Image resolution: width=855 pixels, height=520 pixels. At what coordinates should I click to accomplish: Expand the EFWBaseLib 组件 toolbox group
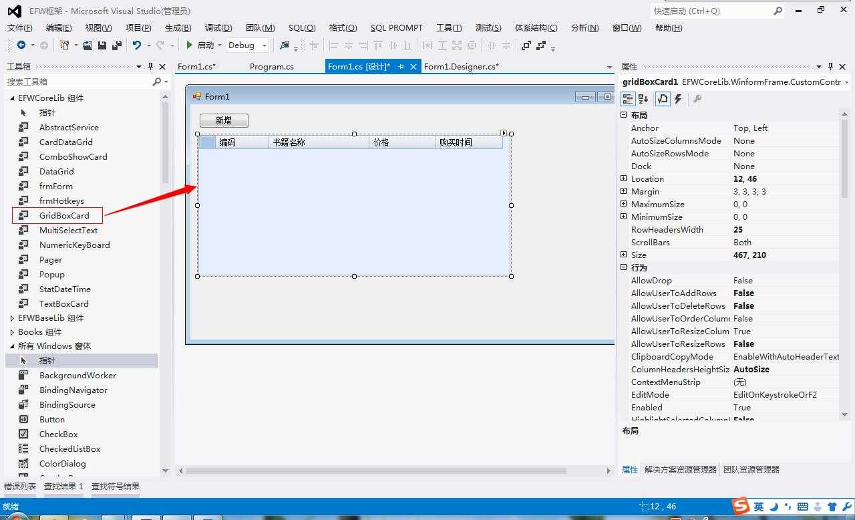pyautogui.click(x=12, y=318)
